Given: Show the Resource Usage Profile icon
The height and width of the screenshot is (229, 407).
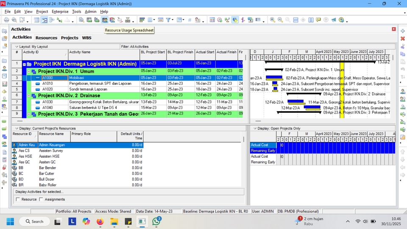Looking at the screenshot, I should pyautogui.click(x=112, y=20).
